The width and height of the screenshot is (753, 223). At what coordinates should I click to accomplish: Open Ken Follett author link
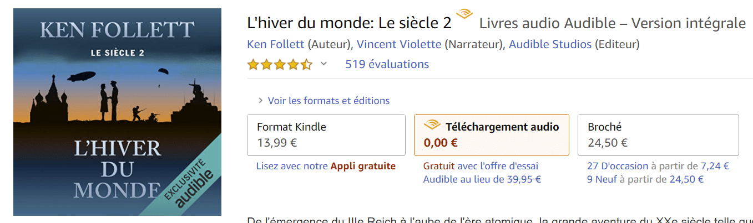(x=275, y=44)
